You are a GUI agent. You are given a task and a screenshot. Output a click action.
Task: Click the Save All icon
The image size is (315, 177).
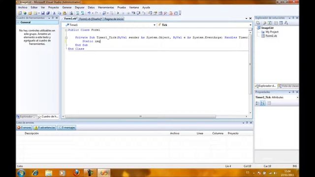coord(48,13)
